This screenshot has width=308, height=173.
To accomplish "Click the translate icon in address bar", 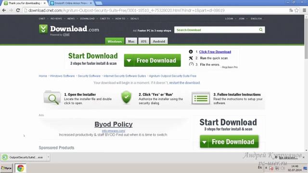I will tap(291, 10).
